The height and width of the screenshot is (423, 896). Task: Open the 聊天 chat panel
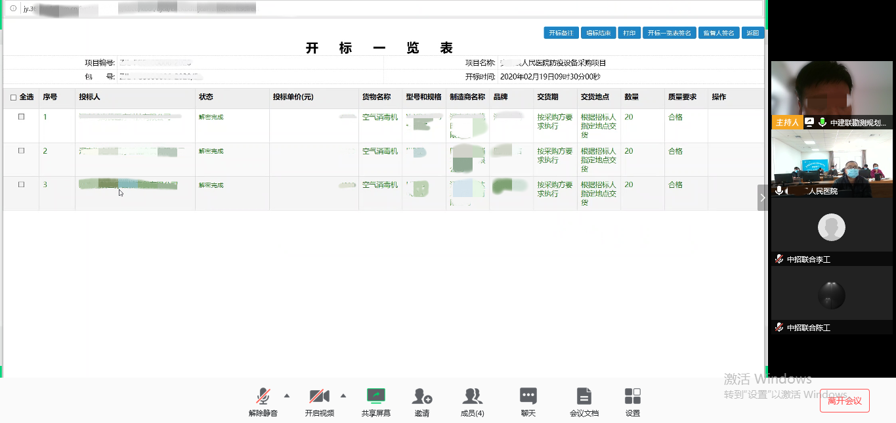(x=528, y=397)
